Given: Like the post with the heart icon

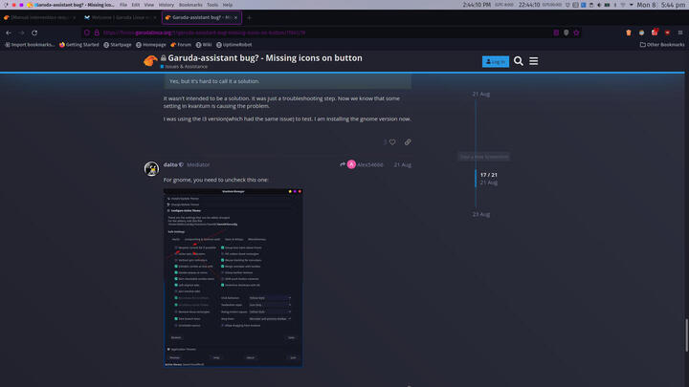Looking at the screenshot, I should (392, 142).
